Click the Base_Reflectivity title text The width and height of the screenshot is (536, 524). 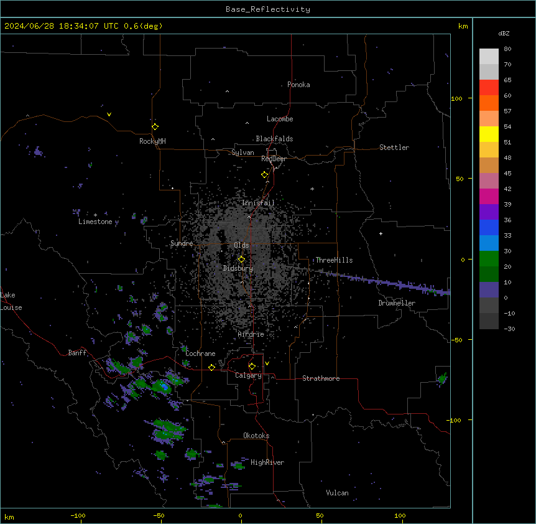point(268,9)
